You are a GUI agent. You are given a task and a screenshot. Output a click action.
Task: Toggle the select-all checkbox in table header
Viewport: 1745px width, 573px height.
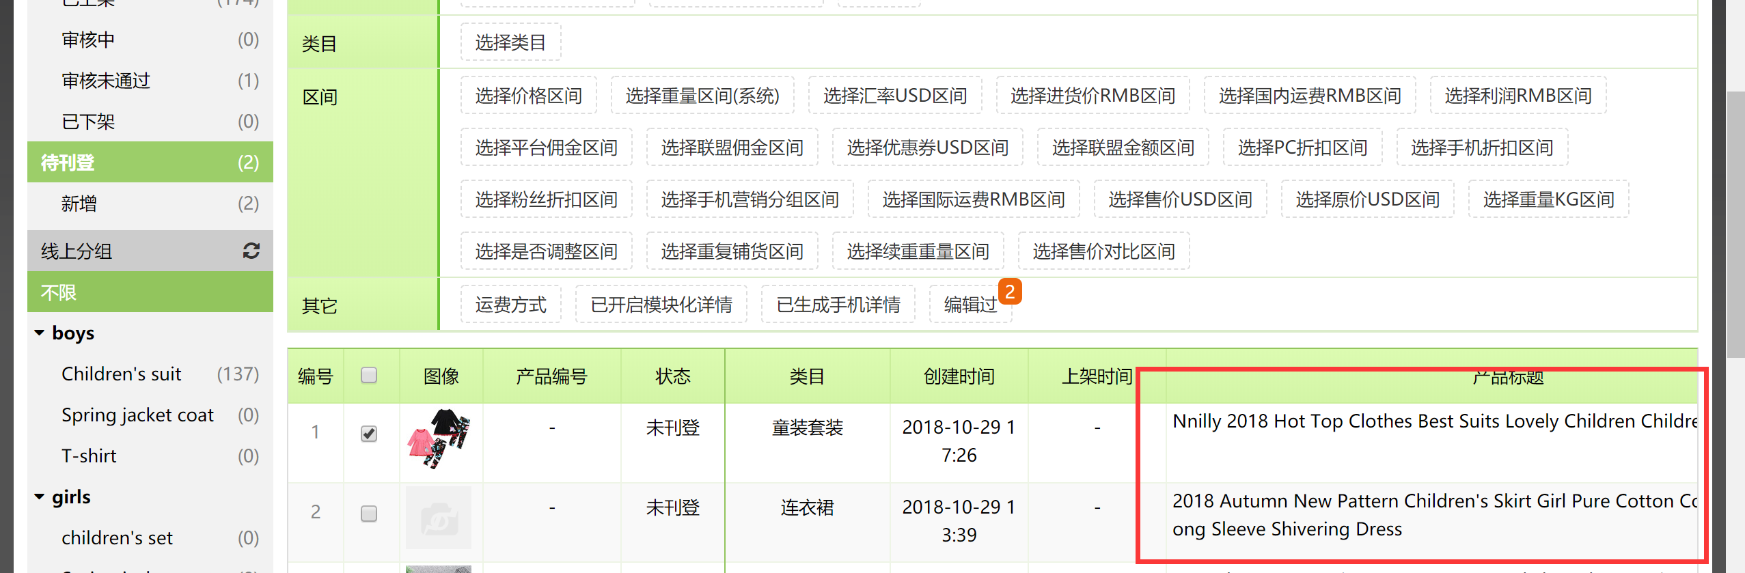pos(369,375)
